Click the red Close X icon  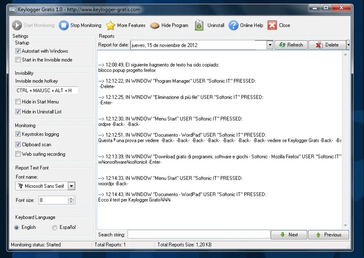click(x=272, y=25)
